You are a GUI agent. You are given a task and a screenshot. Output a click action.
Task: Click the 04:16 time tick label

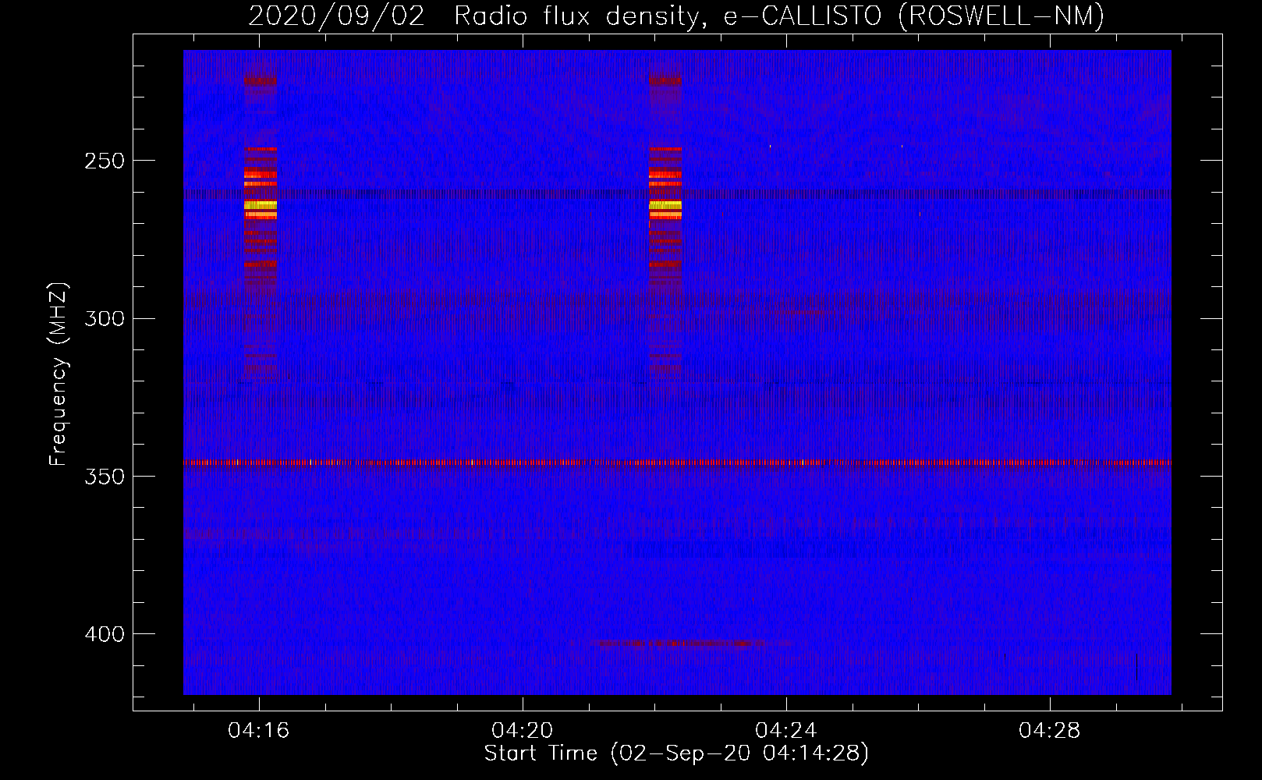pyautogui.click(x=258, y=730)
